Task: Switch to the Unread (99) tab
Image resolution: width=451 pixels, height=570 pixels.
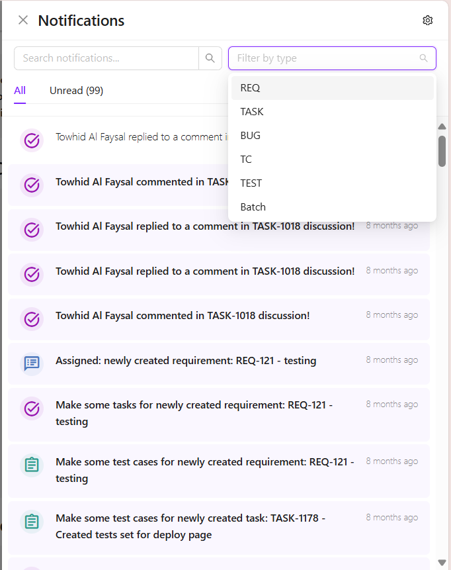Action: pyautogui.click(x=76, y=91)
